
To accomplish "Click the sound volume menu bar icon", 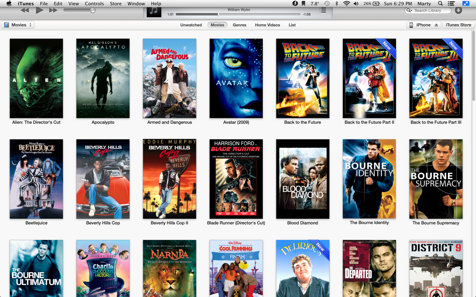I will pyautogui.click(x=356, y=4).
